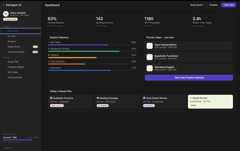Select Combined Study in the sidebar

click(21, 52)
